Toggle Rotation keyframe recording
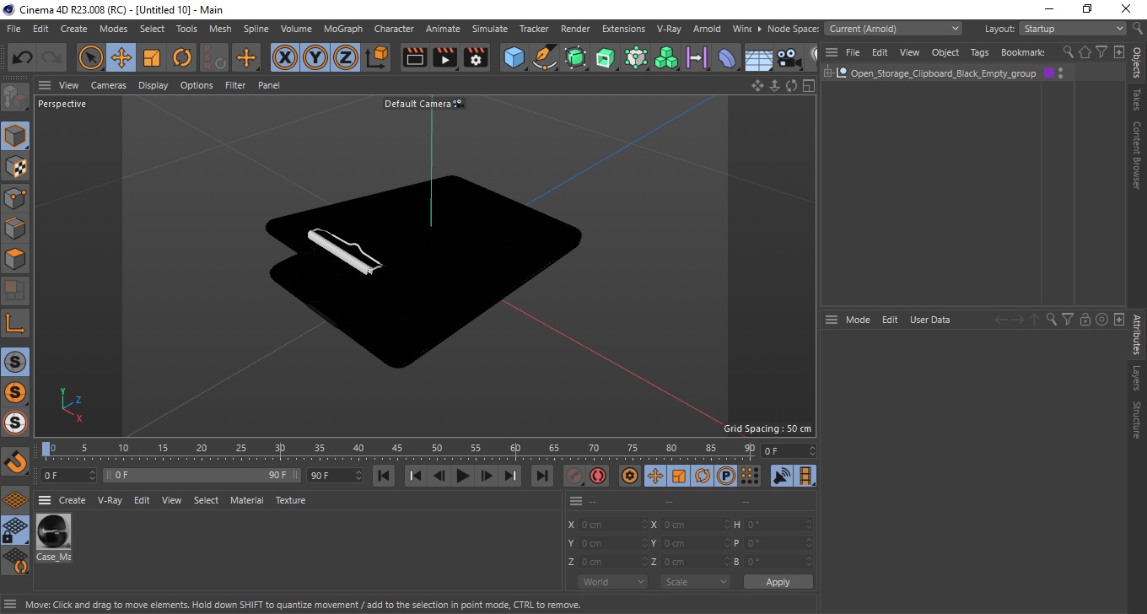Screen dimensions: 1147x614 [702, 476]
